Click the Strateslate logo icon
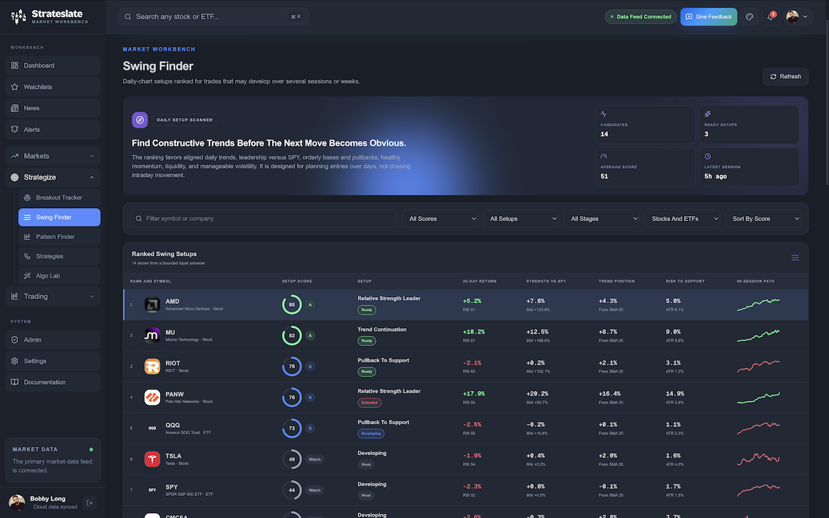 tap(19, 17)
